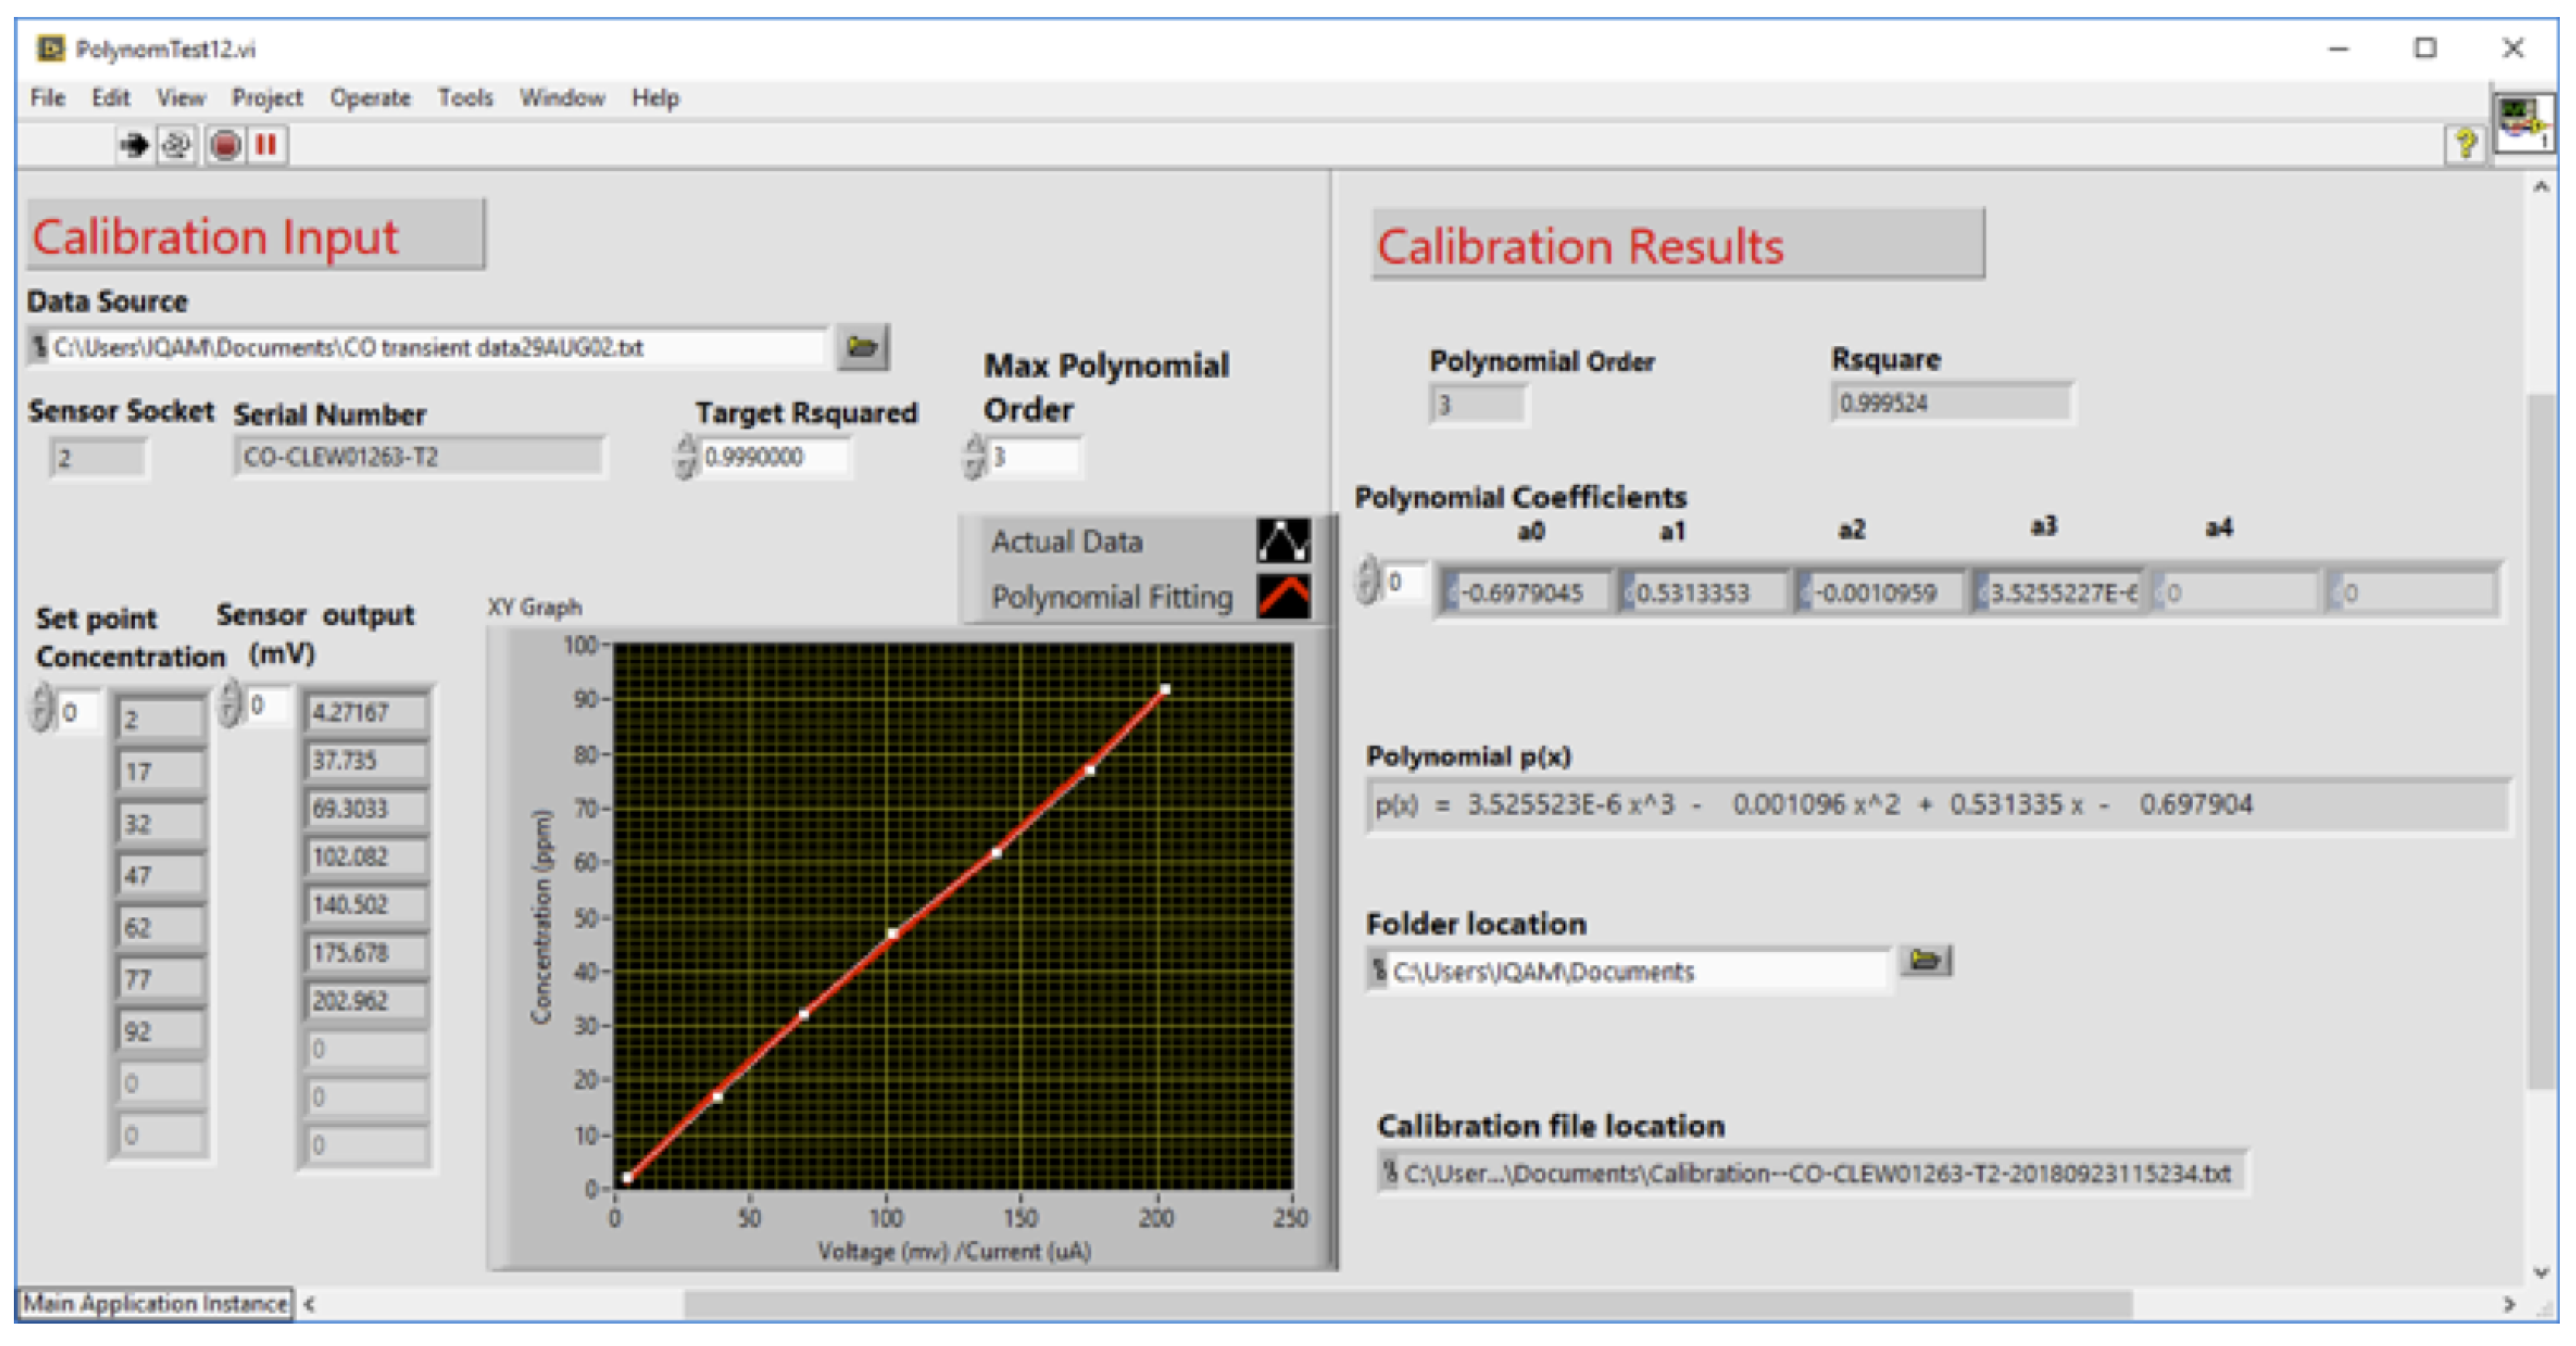Browse for Data Source file folder icon
This screenshot has width=2576, height=1346.
[862, 347]
